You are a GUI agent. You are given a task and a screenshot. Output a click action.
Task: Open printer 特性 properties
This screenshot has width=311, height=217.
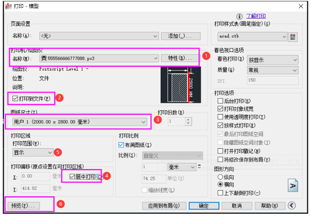[x=180, y=59]
